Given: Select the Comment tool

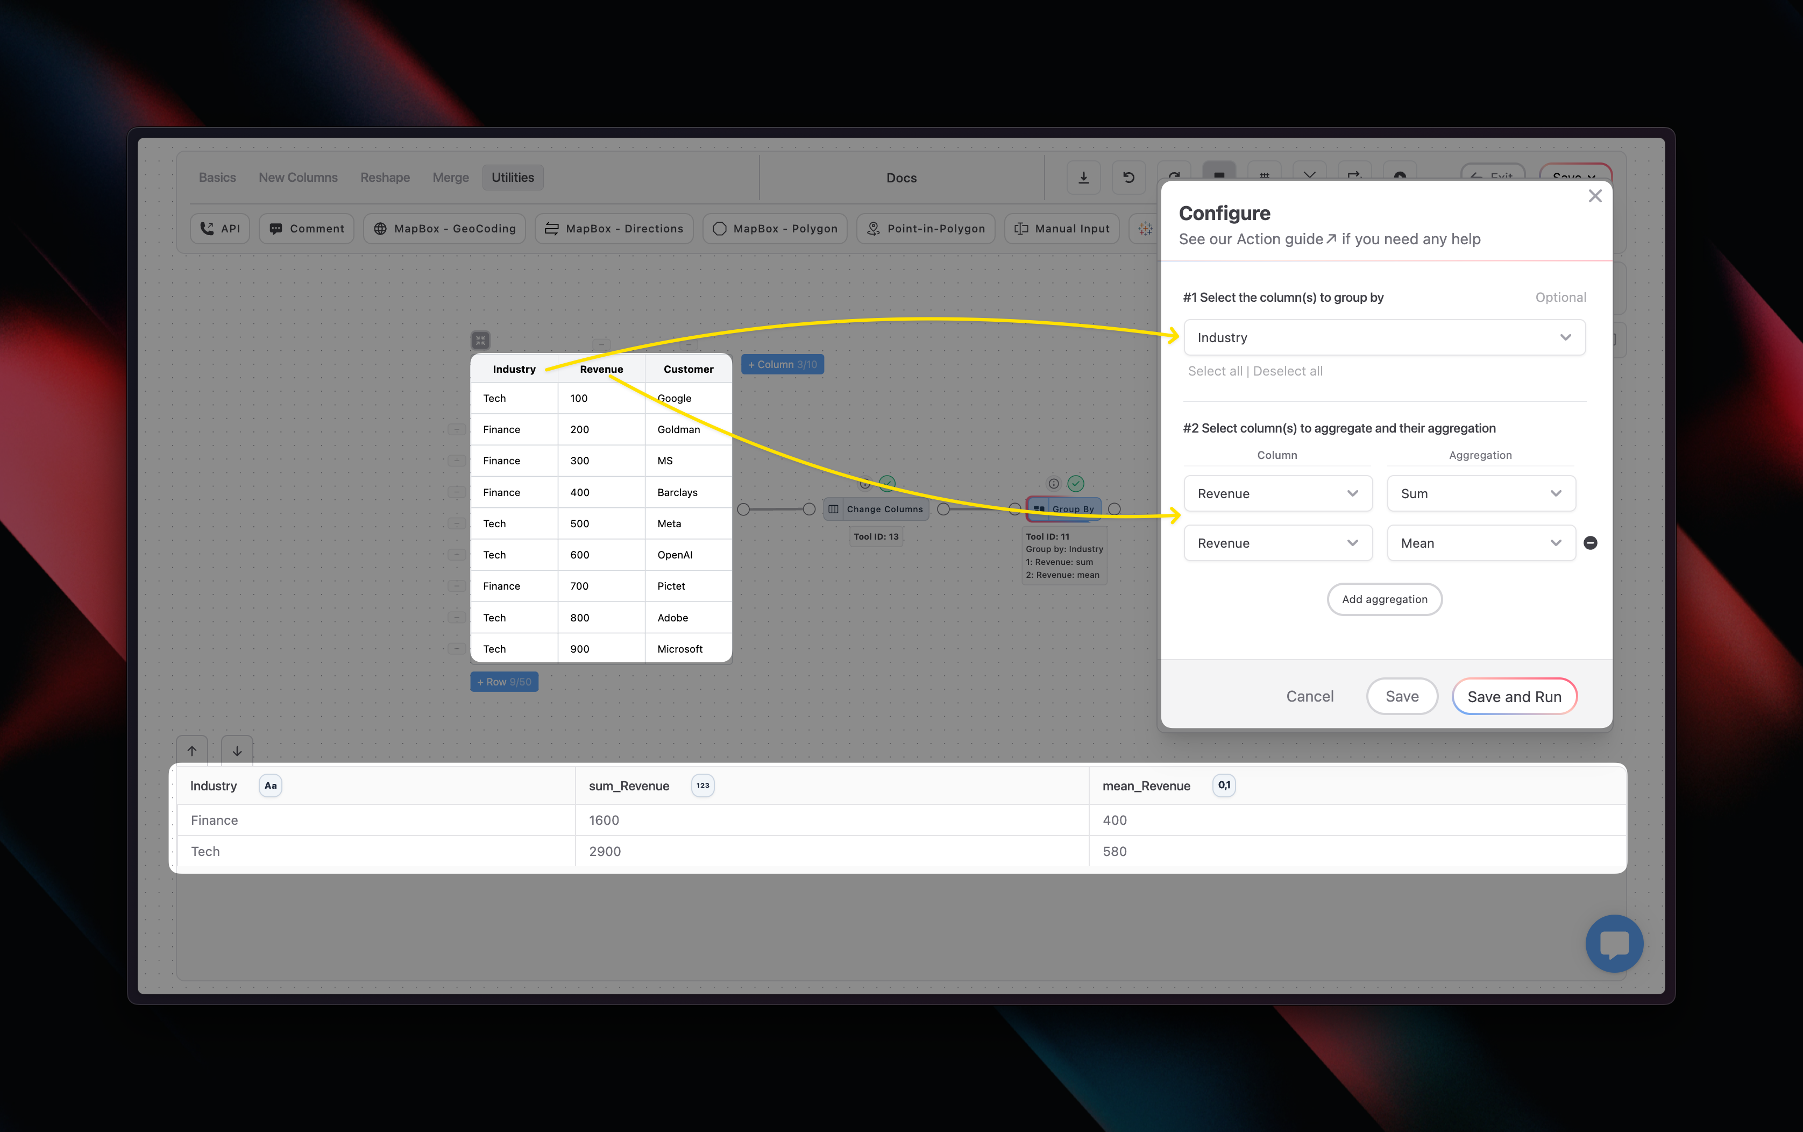Looking at the screenshot, I should (306, 228).
